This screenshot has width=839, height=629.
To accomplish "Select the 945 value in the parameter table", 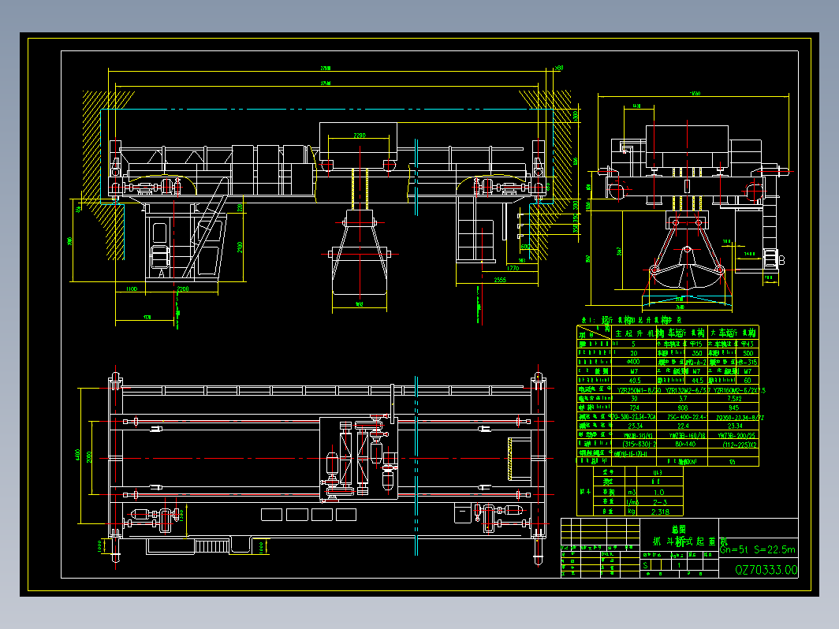I will [733, 408].
